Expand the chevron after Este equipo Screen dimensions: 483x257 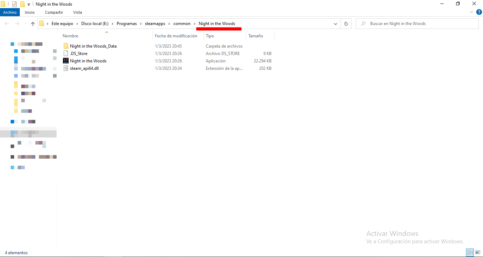click(x=77, y=24)
